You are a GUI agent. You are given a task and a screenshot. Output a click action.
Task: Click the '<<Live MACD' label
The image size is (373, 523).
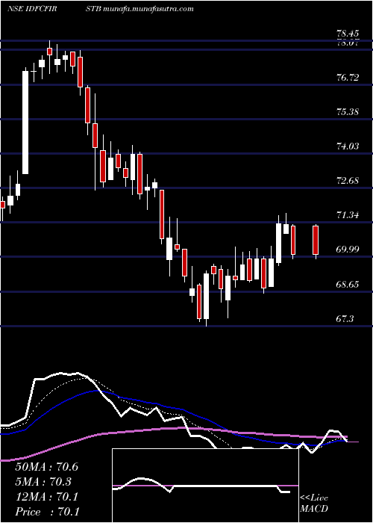314,504
